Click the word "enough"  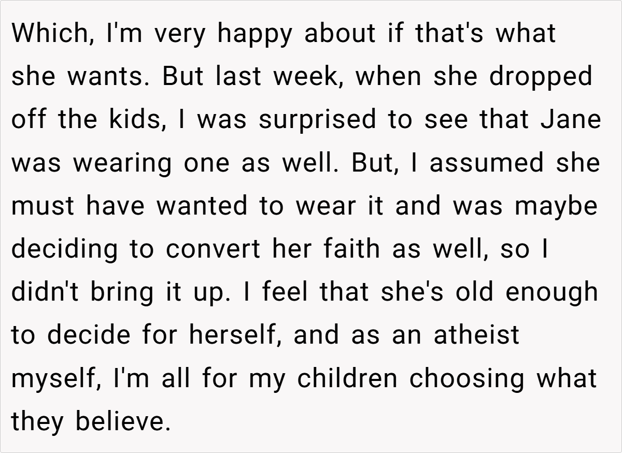point(552,293)
